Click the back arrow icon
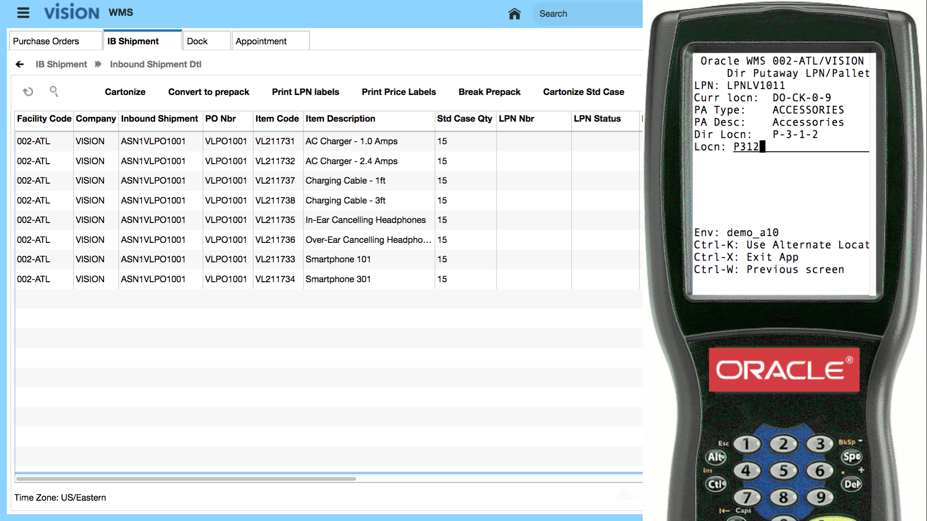Viewport: 927px width, 521px height. click(x=19, y=64)
